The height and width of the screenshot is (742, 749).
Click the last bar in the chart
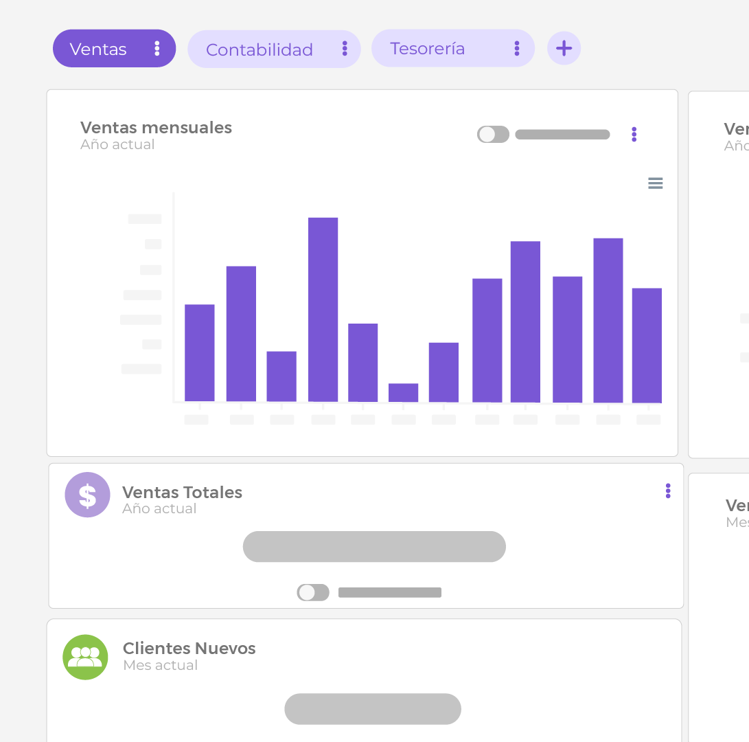(x=647, y=345)
